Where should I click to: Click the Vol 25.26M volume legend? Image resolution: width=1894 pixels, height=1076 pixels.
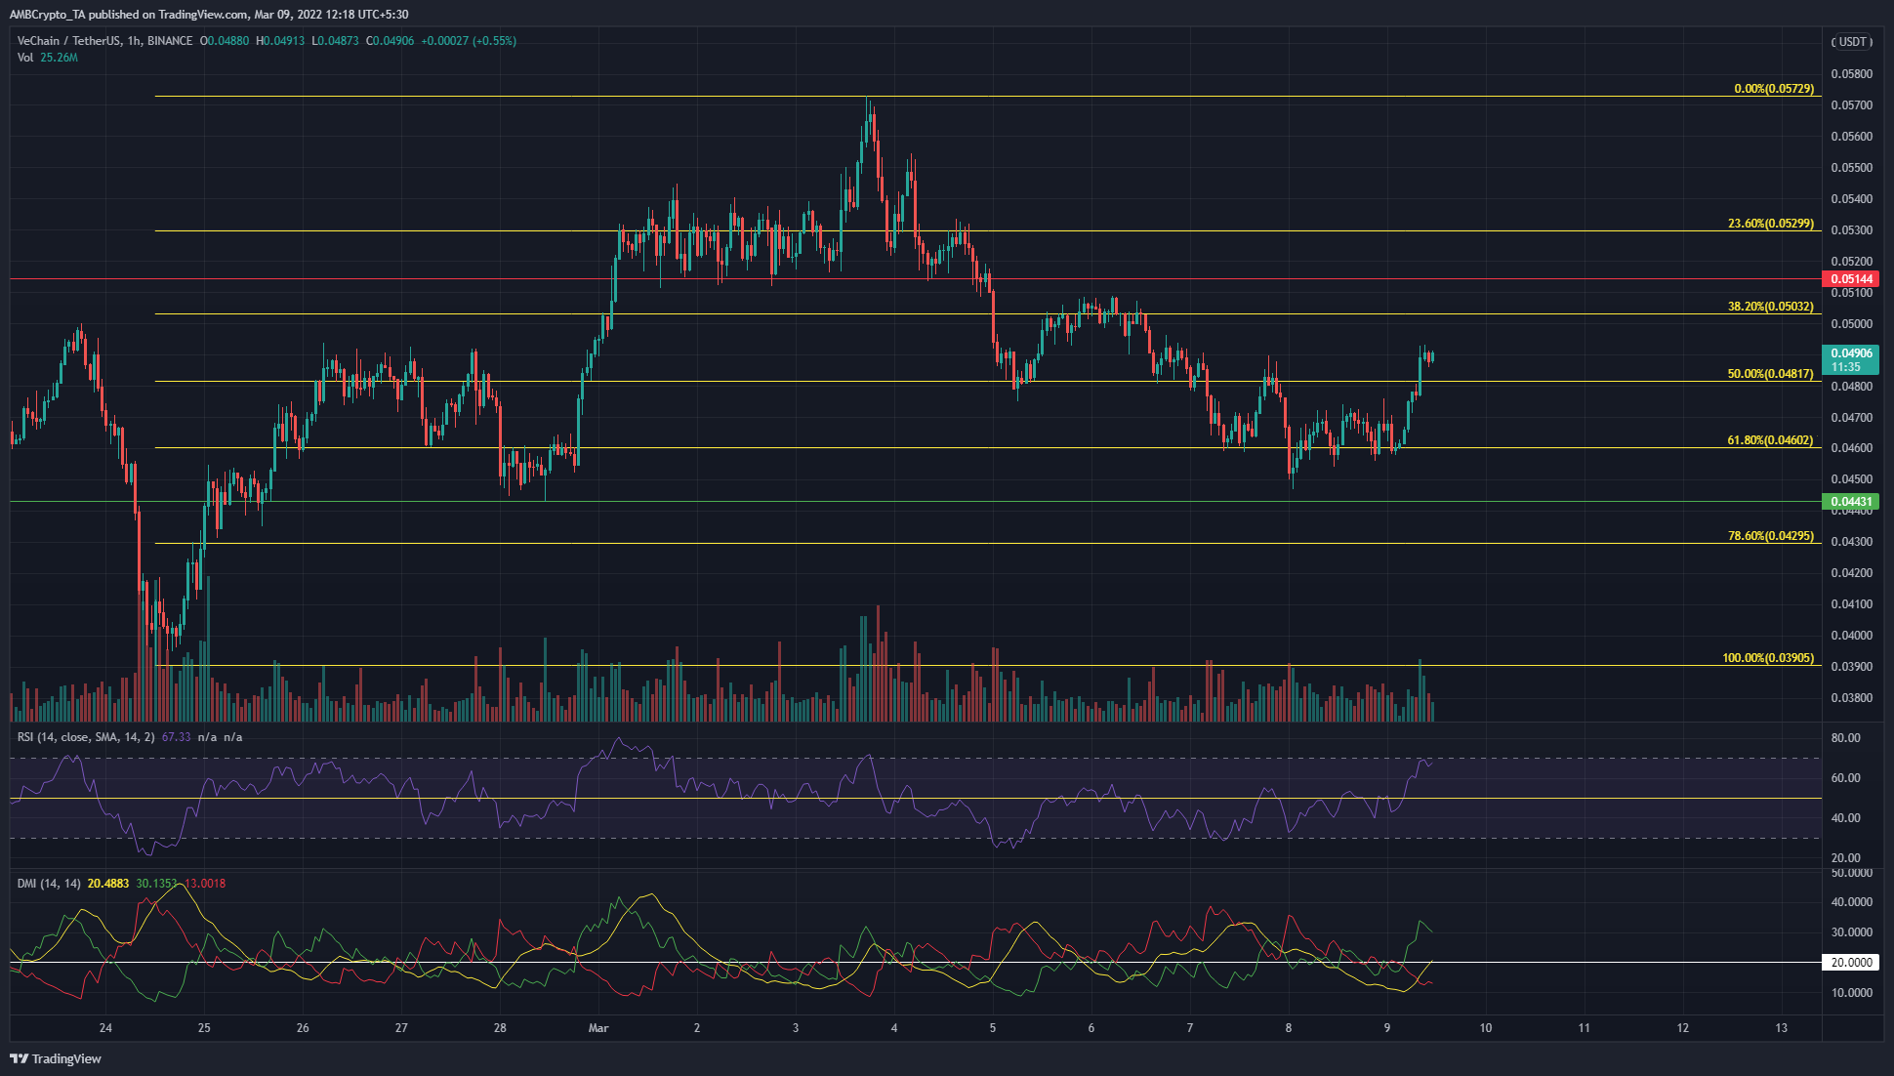tap(47, 58)
